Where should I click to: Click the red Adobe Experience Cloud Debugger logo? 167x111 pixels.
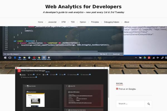(x=19, y=71)
